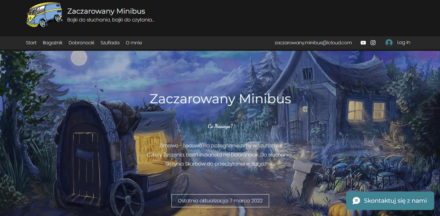Click the Skrzynia Skarbów news line
Image resolution: width=440 pixels, height=216 pixels.
coord(220,163)
